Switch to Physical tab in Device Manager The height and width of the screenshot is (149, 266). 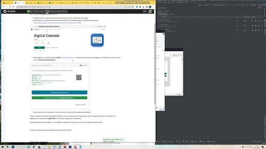point(167,11)
